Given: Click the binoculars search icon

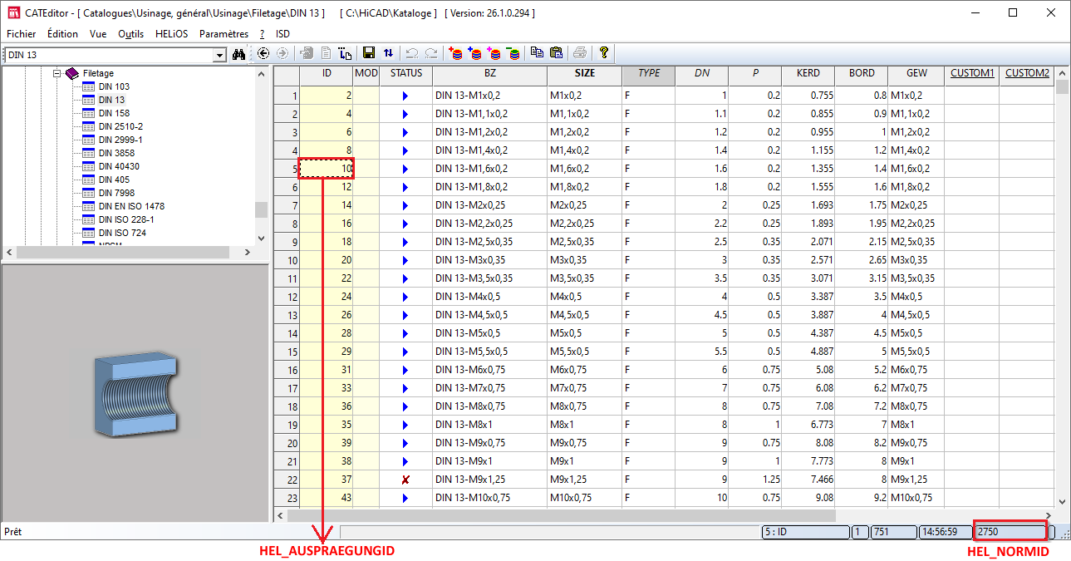Looking at the screenshot, I should (239, 54).
